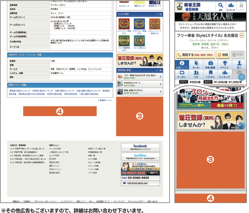Open the 地図 map button

223,55
